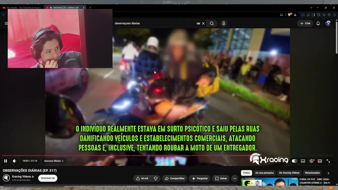Toggle the browser sidebar panel
Screen dimensions: 338x190
tap(313, 15)
